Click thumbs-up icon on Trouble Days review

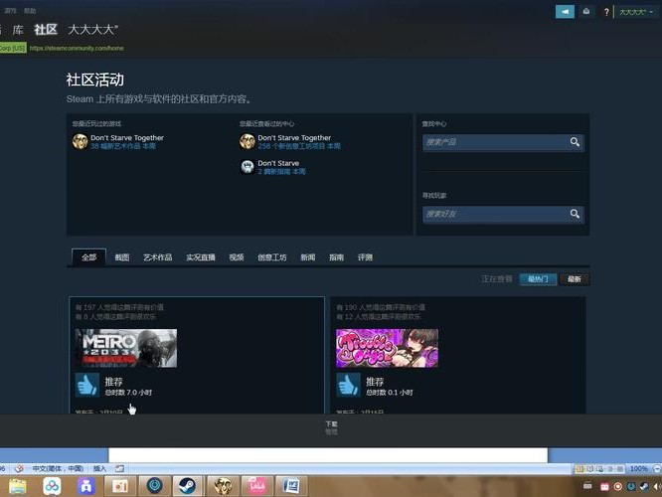click(348, 385)
